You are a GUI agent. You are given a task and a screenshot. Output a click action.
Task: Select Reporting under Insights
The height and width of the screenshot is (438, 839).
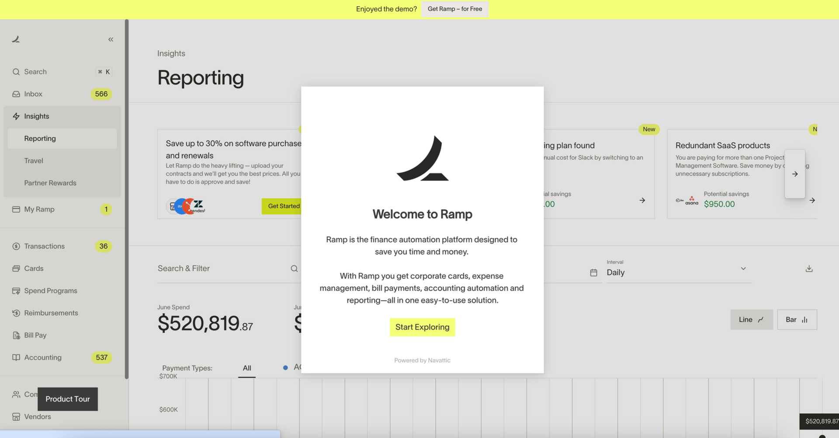tap(62, 139)
